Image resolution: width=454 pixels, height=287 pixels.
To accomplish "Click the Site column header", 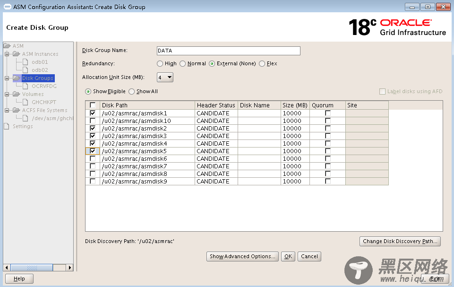I will (367, 105).
